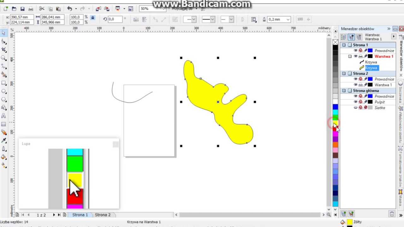Select the yellow Krzywa object
This screenshot has height=227, width=404.
tap(371, 68)
